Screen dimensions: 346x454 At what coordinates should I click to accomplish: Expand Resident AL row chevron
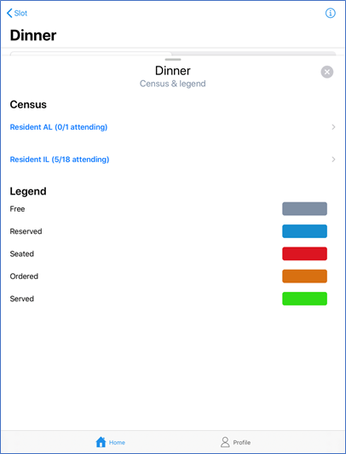333,127
